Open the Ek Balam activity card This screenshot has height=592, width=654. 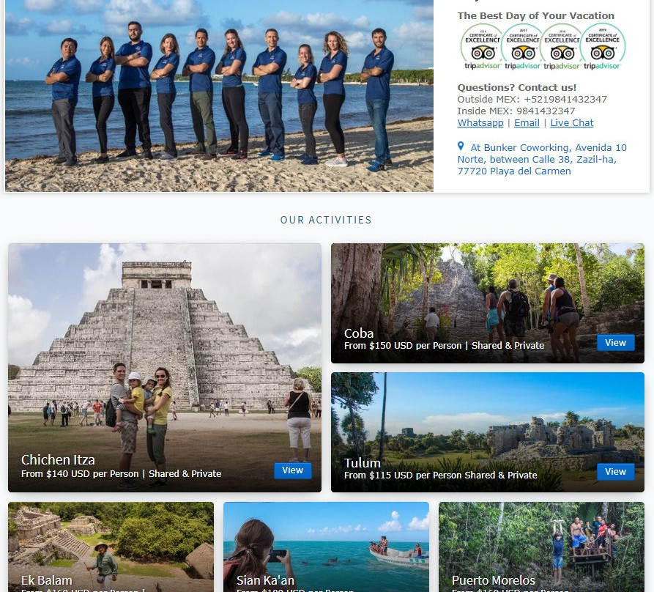pyautogui.click(x=111, y=547)
